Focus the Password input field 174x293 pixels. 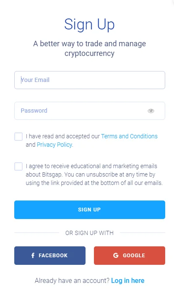point(90,111)
